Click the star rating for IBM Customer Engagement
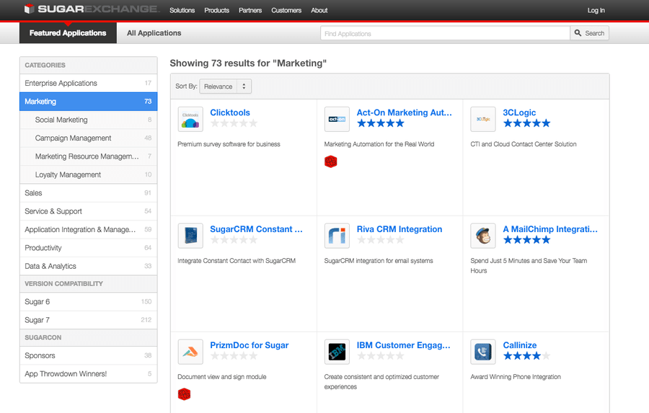 coord(381,355)
